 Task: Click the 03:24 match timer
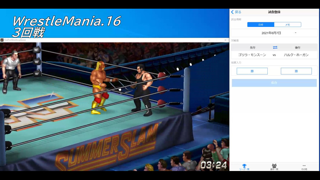[x=213, y=165]
